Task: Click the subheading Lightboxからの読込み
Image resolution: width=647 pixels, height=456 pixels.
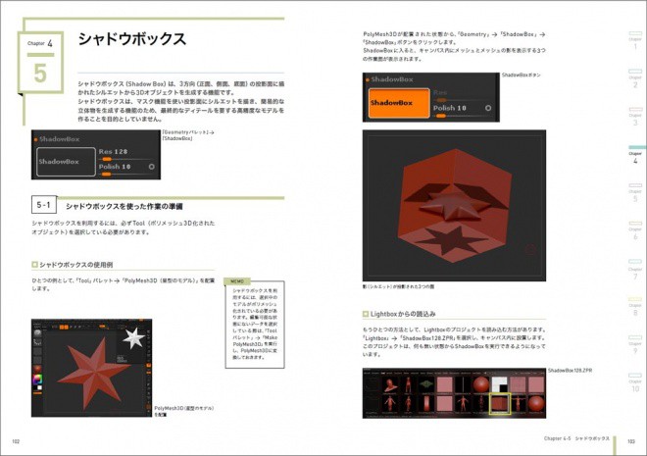Action: point(403,314)
